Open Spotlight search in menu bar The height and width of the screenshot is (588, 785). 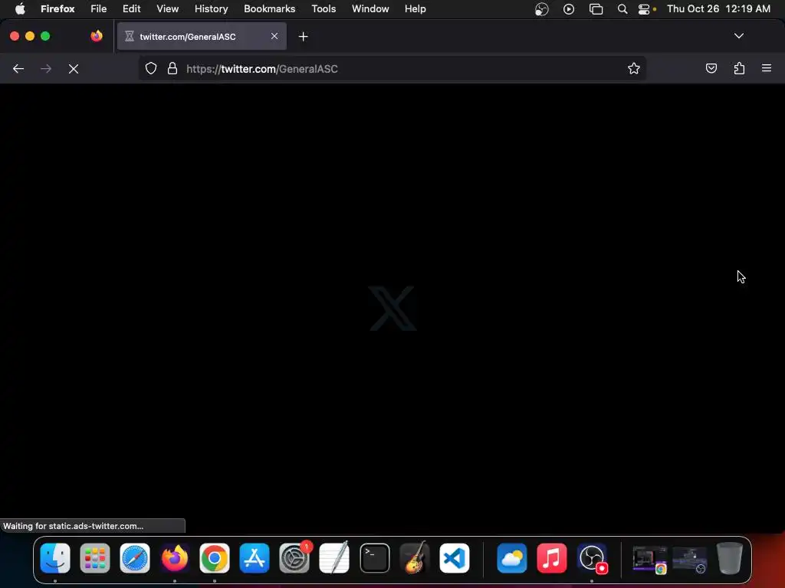[622, 9]
